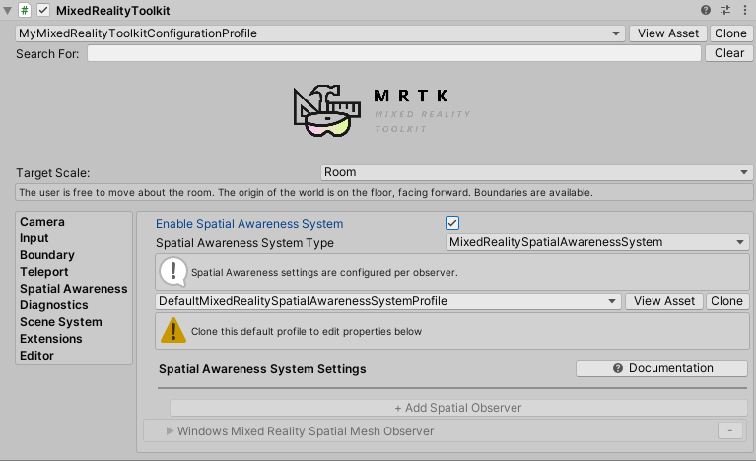Select the Editor tab
The height and width of the screenshot is (461, 756).
pyautogui.click(x=37, y=356)
